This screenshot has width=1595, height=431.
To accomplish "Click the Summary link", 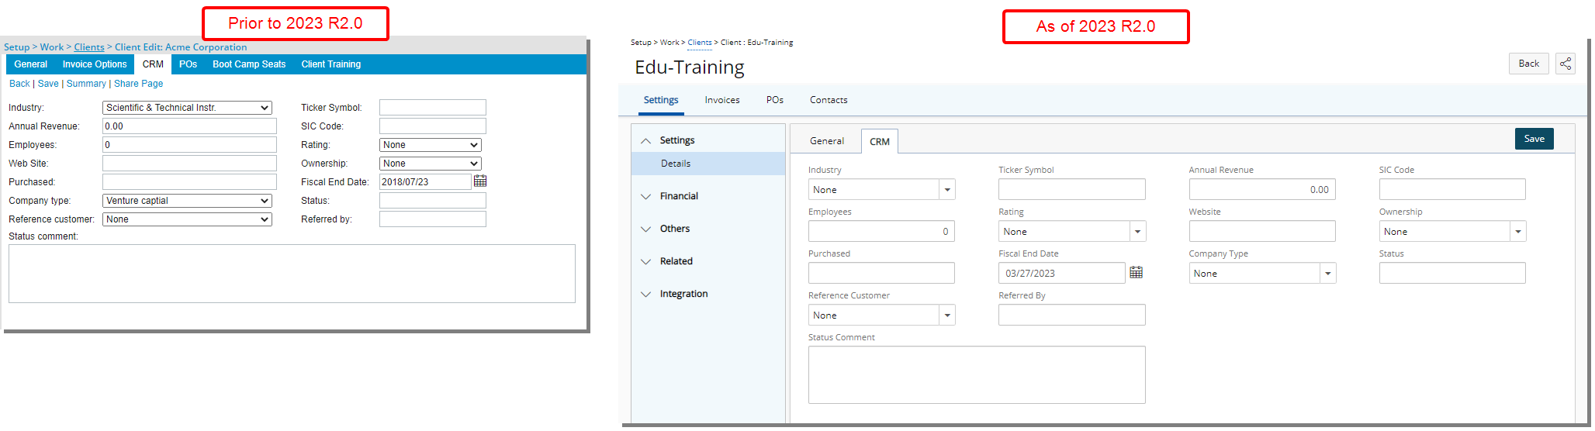I will (86, 84).
